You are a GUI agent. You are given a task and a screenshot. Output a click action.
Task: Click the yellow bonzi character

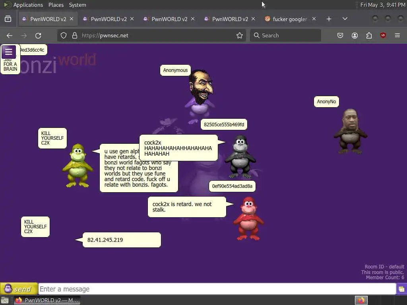(x=78, y=166)
